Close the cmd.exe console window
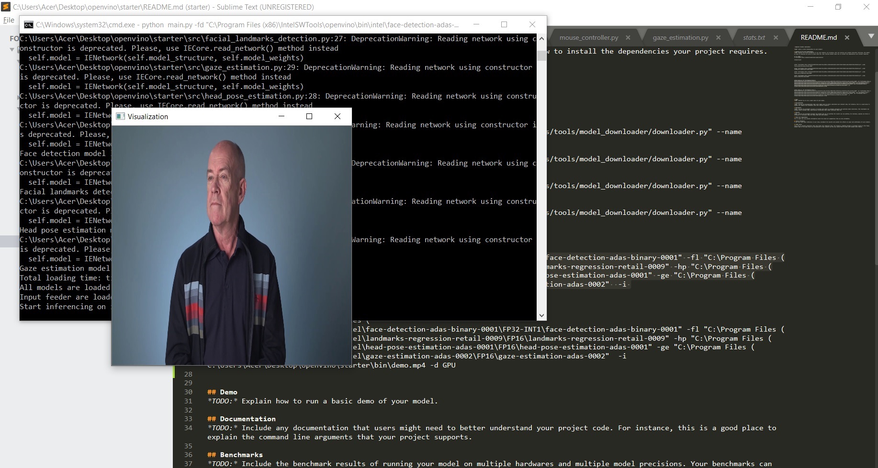Viewport: 878px width, 468px height. 532,24
